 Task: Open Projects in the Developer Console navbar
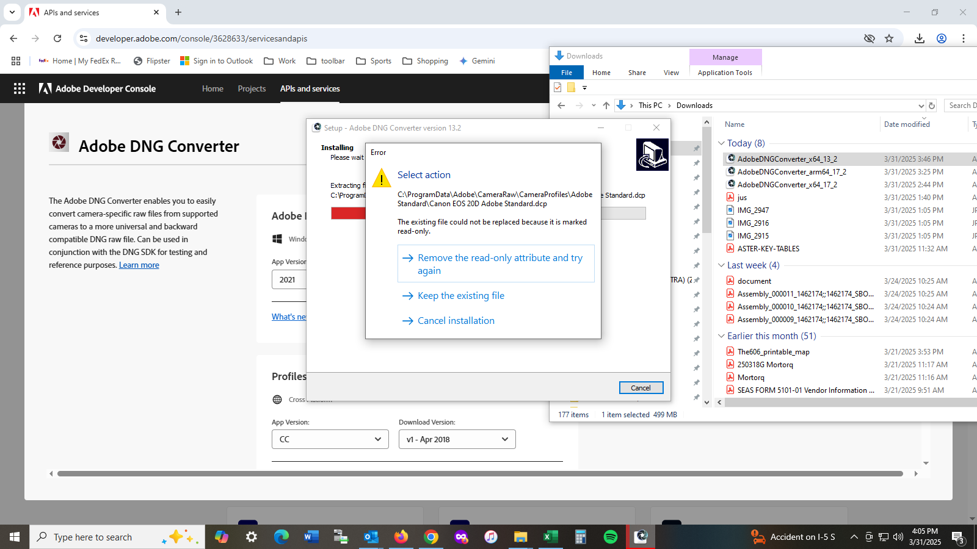pyautogui.click(x=252, y=88)
